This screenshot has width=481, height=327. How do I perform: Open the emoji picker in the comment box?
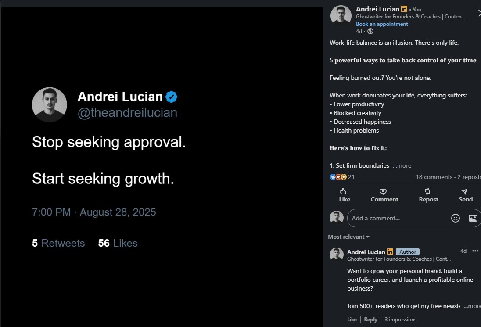pyautogui.click(x=456, y=218)
